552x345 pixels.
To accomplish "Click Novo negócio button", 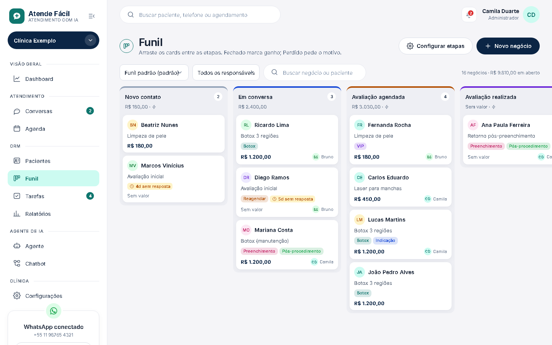I will pos(508,46).
